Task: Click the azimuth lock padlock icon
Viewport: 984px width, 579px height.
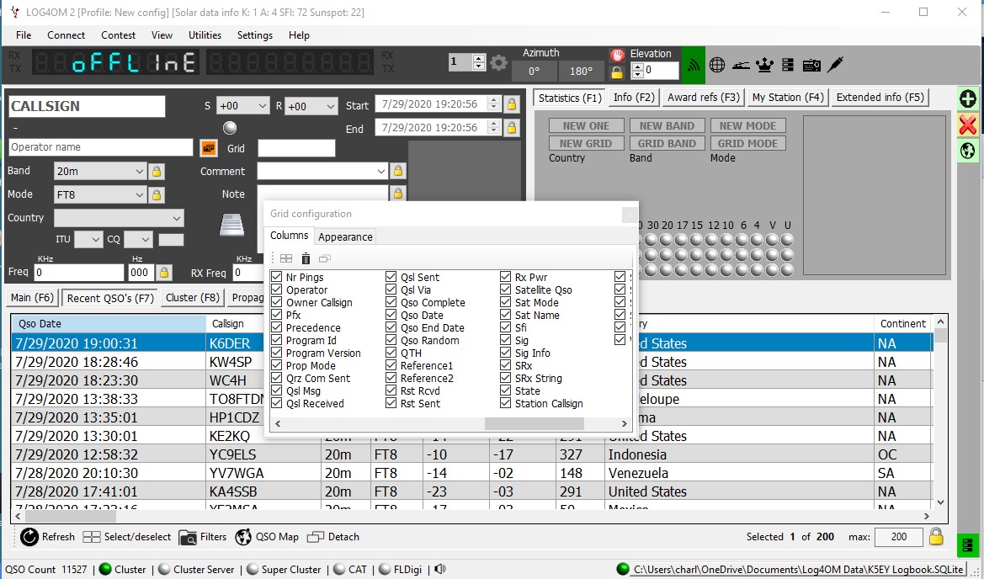Action: pos(617,72)
